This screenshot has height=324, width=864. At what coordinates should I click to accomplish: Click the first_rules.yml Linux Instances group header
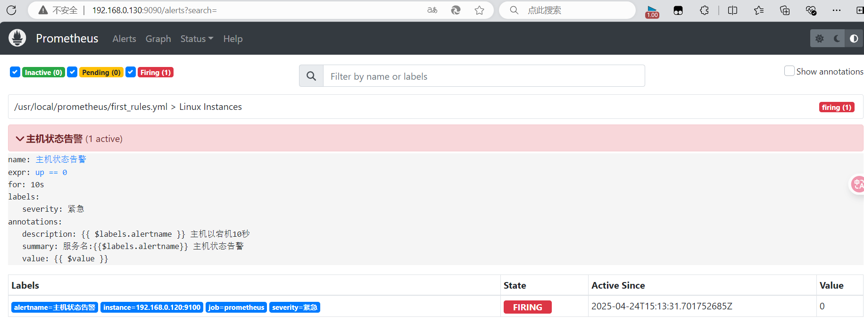(436, 107)
